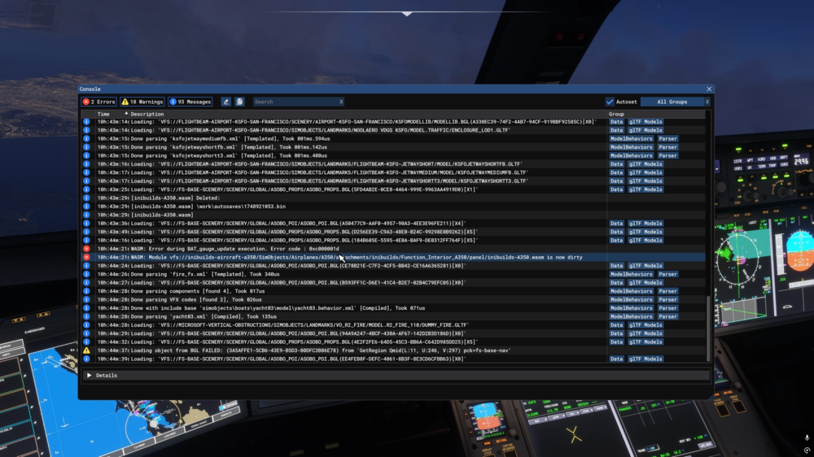
Task: Click Parser tag on VFX codes row
Action: pos(667,299)
